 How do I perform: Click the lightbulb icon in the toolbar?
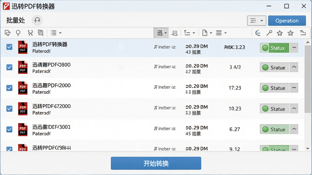[x=18, y=33]
